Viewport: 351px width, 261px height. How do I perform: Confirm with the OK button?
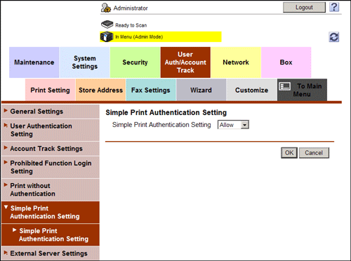coord(289,153)
